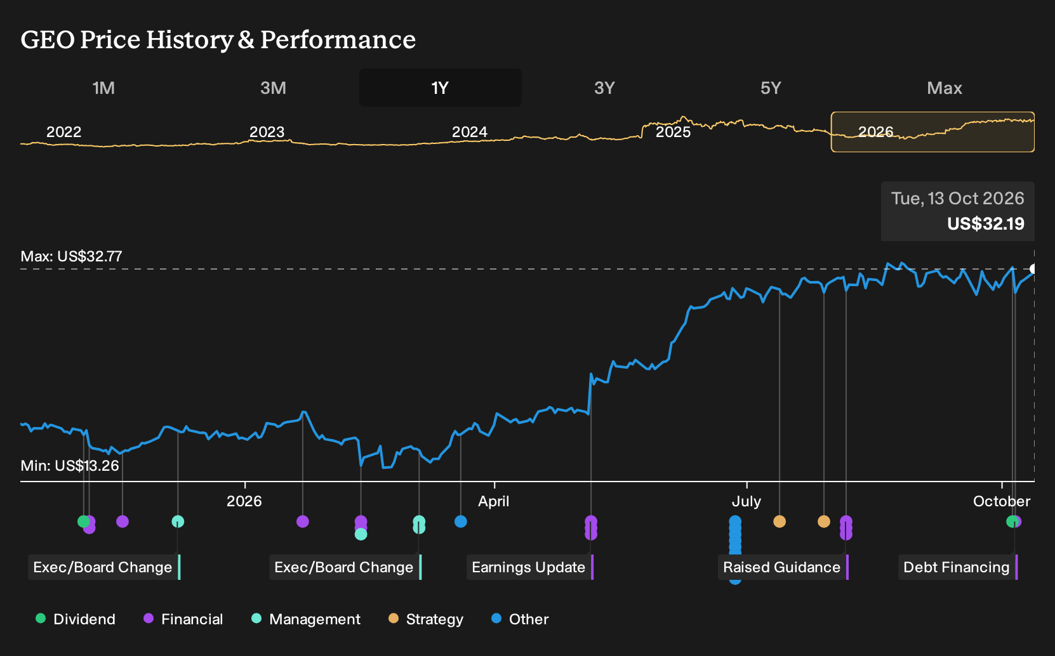1055x656 pixels.
Task: Switch to the 3M range tab
Action: coord(273,88)
